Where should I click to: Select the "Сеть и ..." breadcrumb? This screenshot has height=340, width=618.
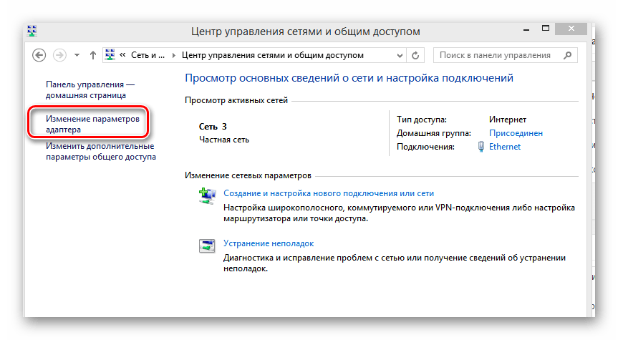[148, 55]
